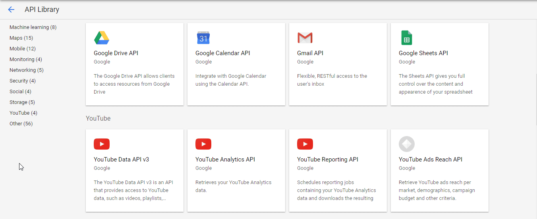Choose the Networking (5) category
Viewport: 537px width, 219px height.
tap(27, 70)
